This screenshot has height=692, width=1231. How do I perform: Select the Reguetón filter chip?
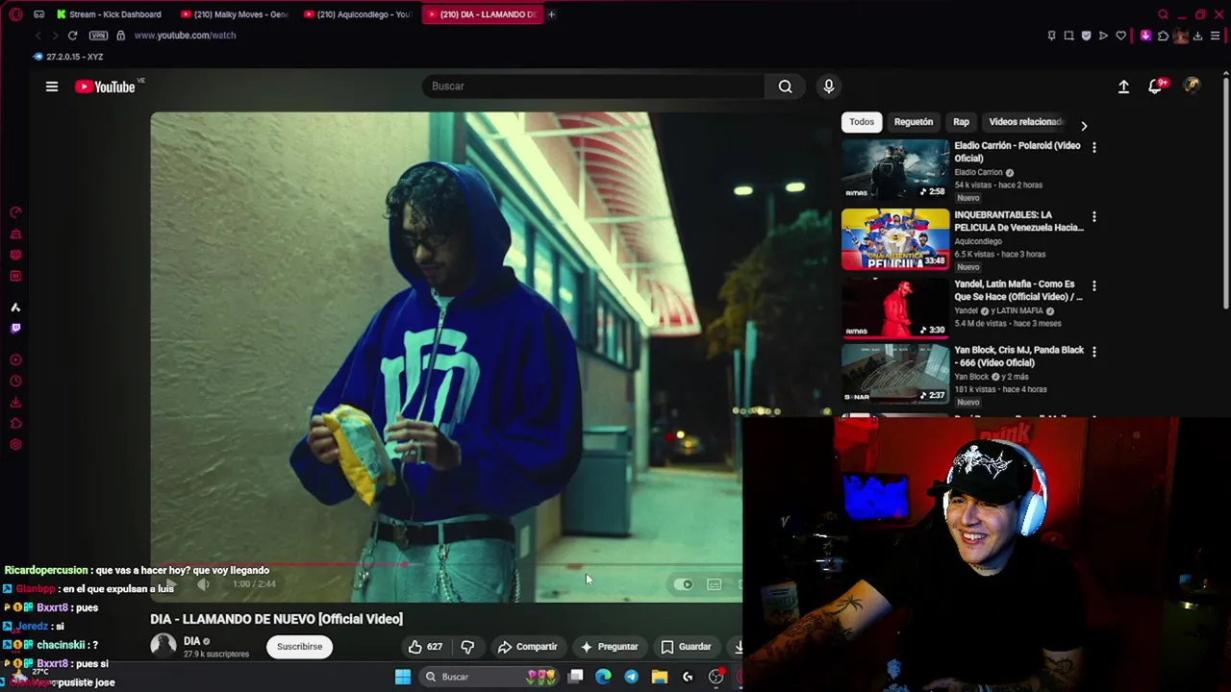coord(914,122)
